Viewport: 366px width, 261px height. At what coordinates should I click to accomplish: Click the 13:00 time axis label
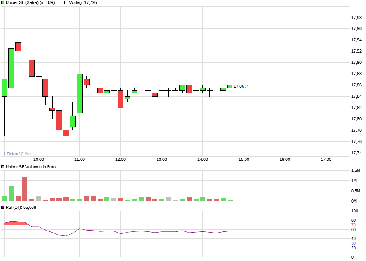pyautogui.click(x=162, y=159)
